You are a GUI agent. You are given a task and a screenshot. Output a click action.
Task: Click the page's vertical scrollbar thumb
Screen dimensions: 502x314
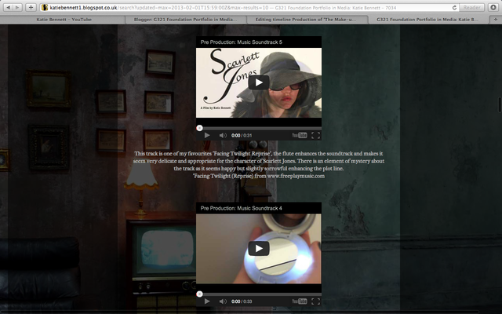coord(500,104)
